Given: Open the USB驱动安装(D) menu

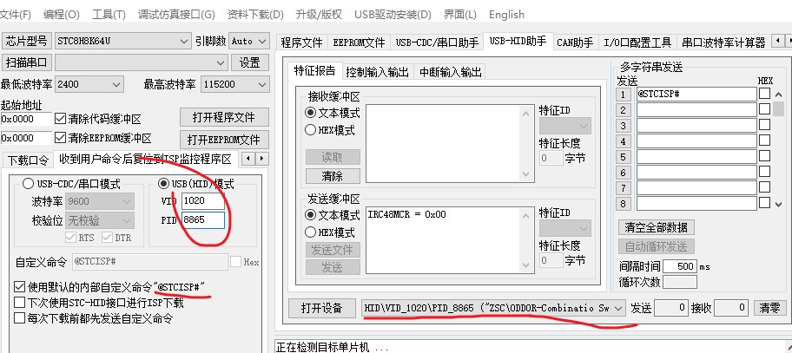Looking at the screenshot, I should [x=393, y=15].
